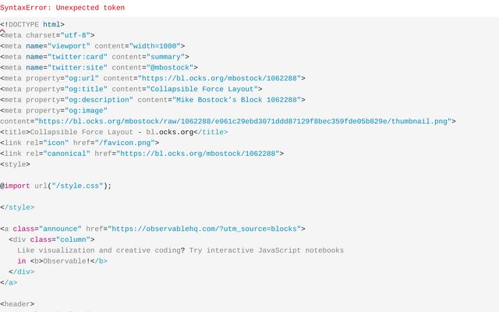Click the bold Observable! text line
Screen dimensions: 499x312
pyautogui.click(x=62, y=261)
